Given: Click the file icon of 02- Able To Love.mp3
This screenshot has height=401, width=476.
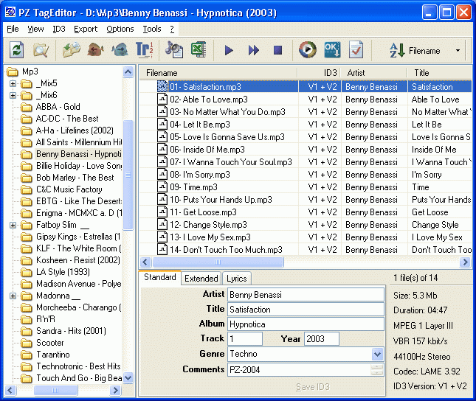Looking at the screenshot, I should point(162,100).
